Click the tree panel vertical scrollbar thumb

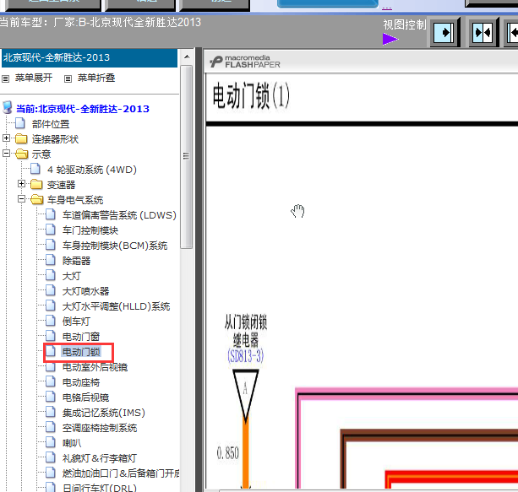187,156
